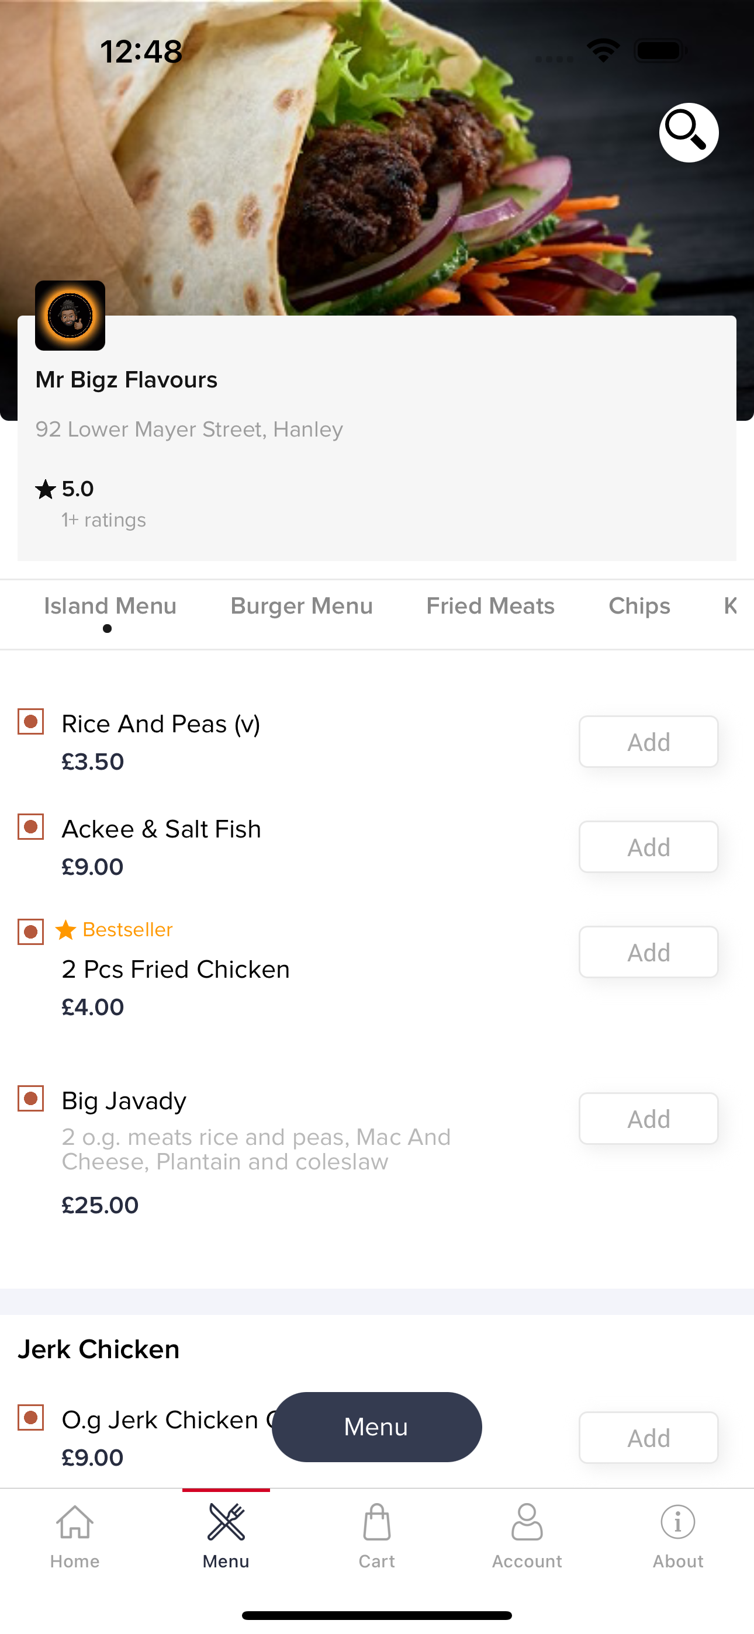Tap the Menu fork and knife icon
This screenshot has height=1634, width=754.
pos(226,1522)
